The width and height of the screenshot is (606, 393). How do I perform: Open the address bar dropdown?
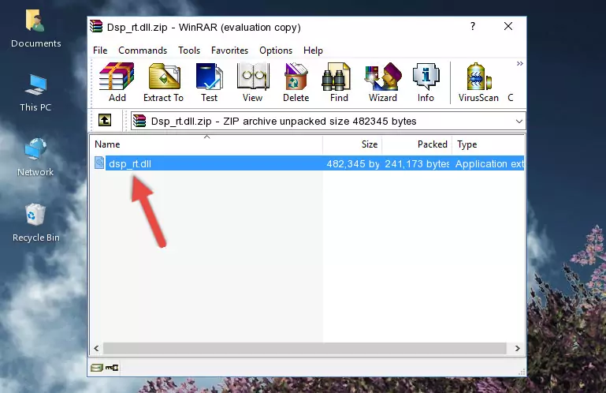tap(519, 122)
